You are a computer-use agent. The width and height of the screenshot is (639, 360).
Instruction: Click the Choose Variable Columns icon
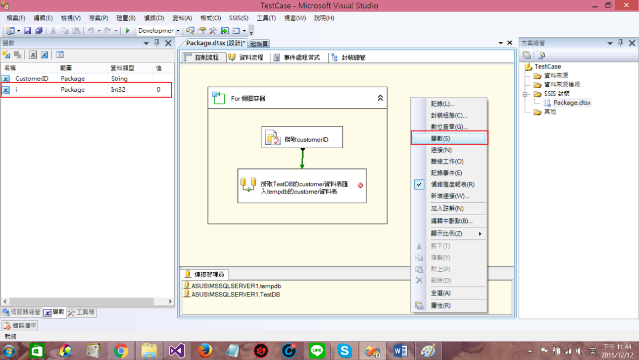[60, 54]
